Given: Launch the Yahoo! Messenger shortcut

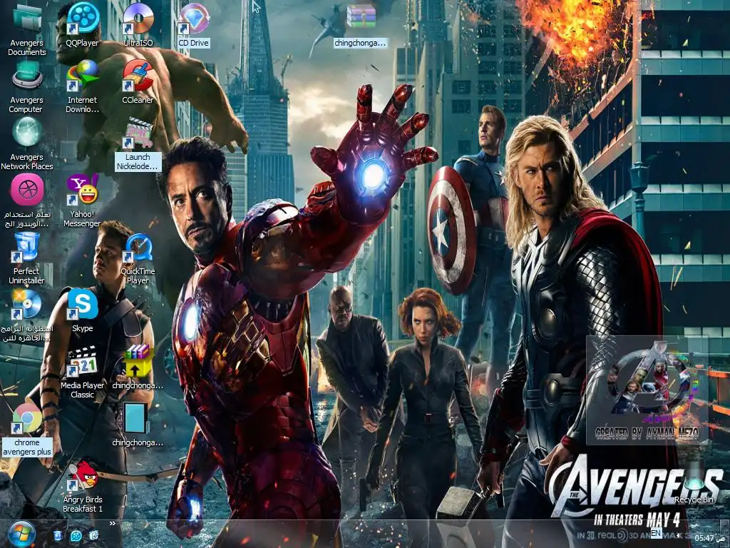Looking at the screenshot, I should 83,201.
